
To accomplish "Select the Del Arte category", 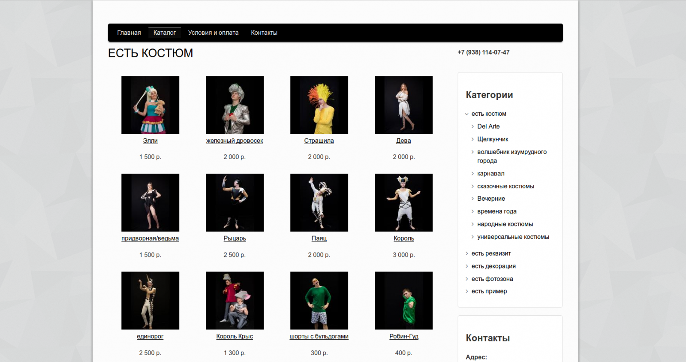I will click(488, 127).
